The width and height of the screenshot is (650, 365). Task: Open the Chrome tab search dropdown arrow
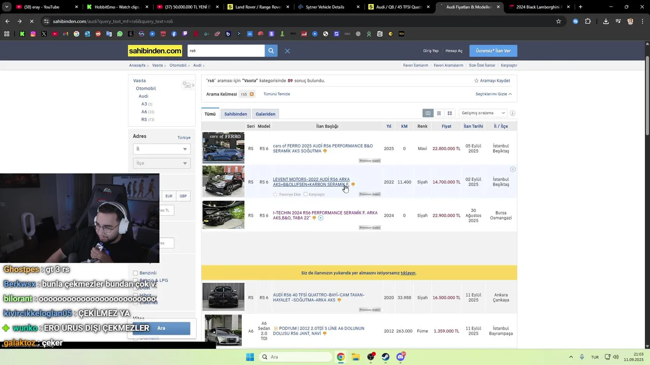pyautogui.click(x=7, y=7)
